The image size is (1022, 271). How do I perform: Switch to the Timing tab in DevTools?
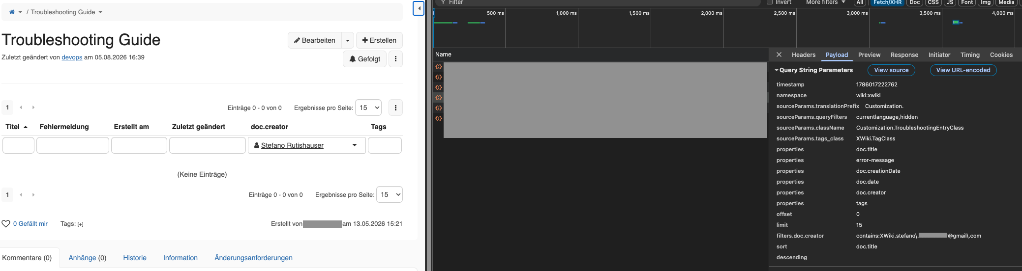point(970,55)
